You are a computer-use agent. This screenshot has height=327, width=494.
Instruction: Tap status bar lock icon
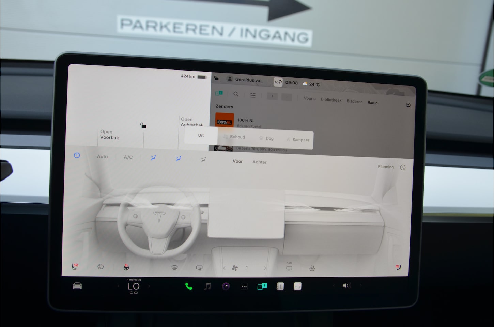coord(216,78)
